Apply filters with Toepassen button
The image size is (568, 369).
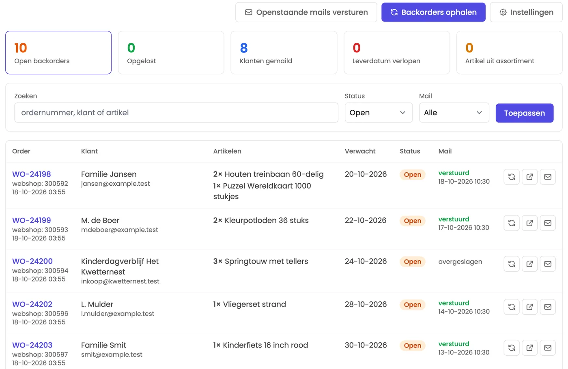tap(525, 113)
